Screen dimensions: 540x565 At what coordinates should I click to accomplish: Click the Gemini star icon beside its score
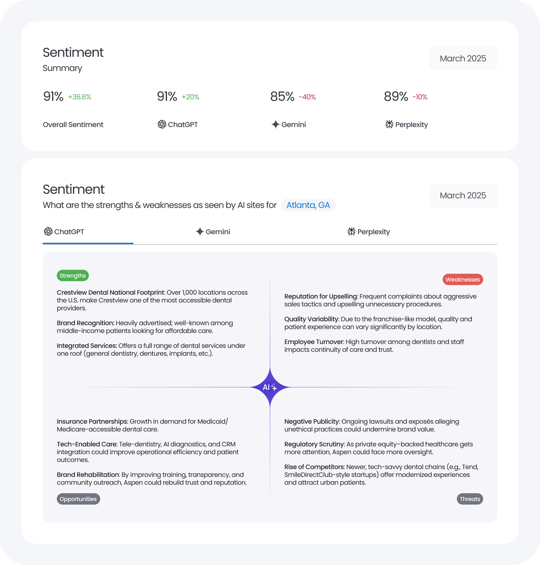click(275, 124)
